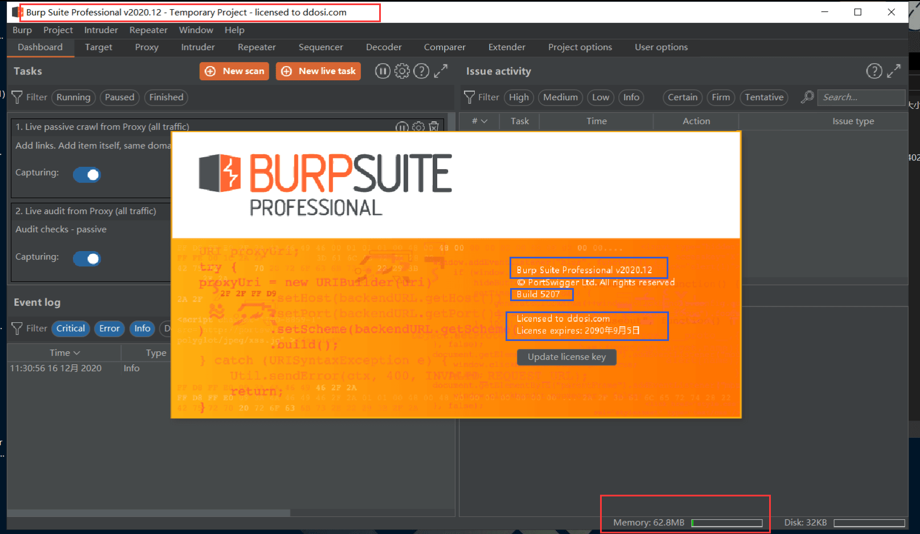Image resolution: width=920 pixels, height=534 pixels.
Task: Select the Dashboard tab
Action: click(40, 47)
